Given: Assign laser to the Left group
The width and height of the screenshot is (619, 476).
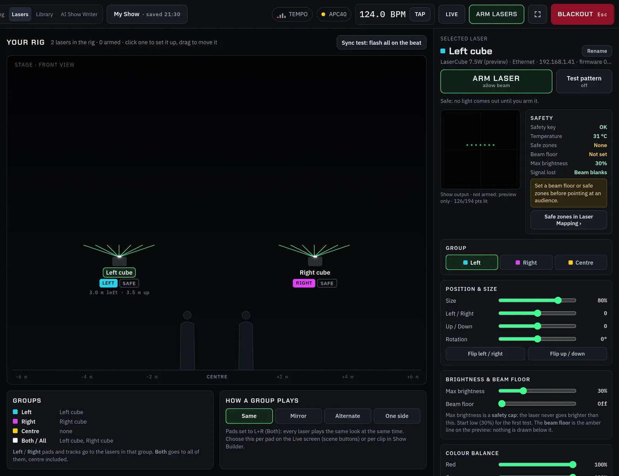Looking at the screenshot, I should pyautogui.click(x=472, y=263).
